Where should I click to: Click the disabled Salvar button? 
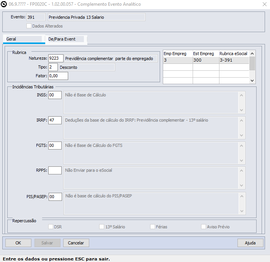click(x=47, y=243)
